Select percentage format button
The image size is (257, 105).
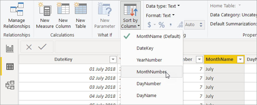point(162,25)
